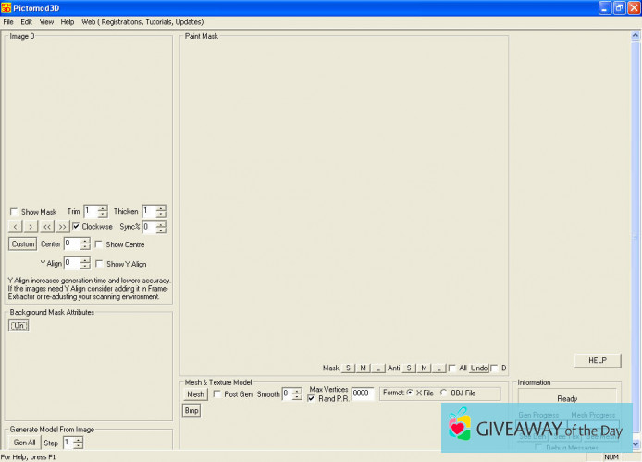Increase the Trim value using up arrow

[x=103, y=207]
